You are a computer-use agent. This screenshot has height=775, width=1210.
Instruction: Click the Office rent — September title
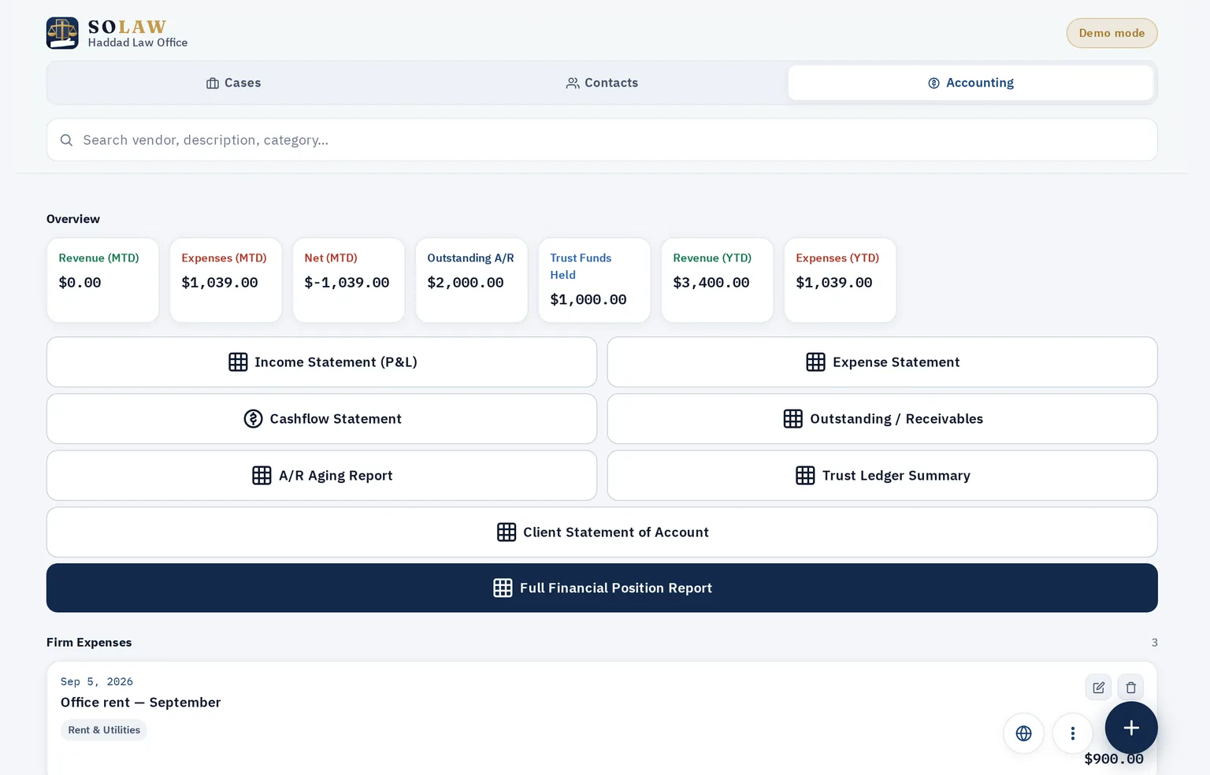pos(141,703)
